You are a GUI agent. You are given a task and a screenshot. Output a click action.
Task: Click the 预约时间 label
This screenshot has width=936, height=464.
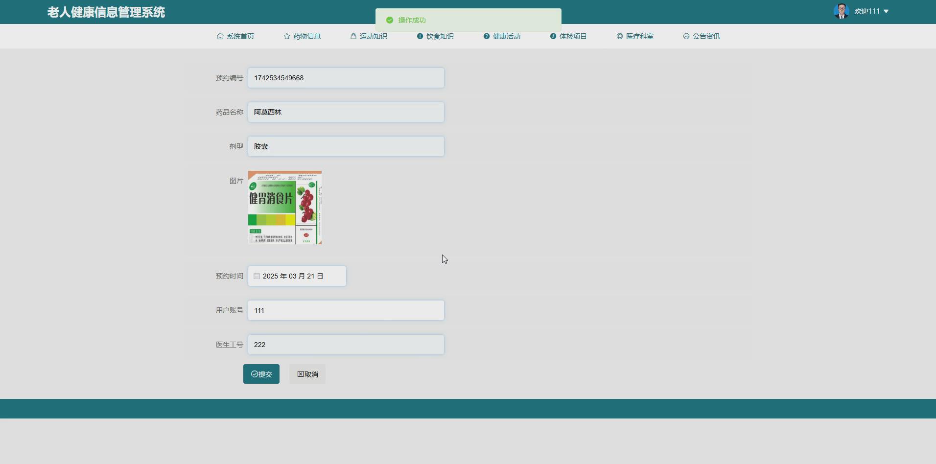point(230,276)
